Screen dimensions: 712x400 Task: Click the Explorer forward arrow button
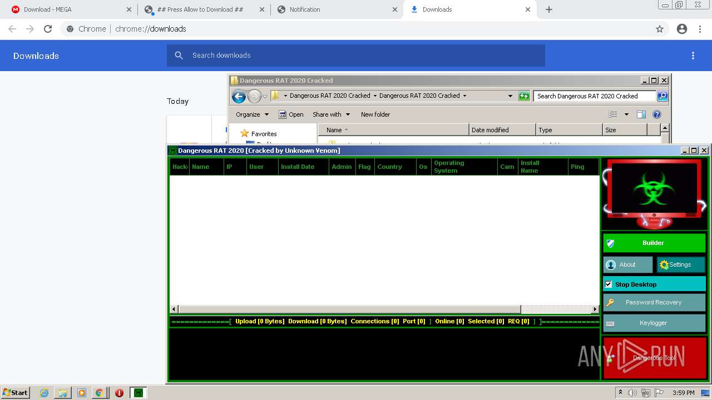pyautogui.click(x=254, y=96)
